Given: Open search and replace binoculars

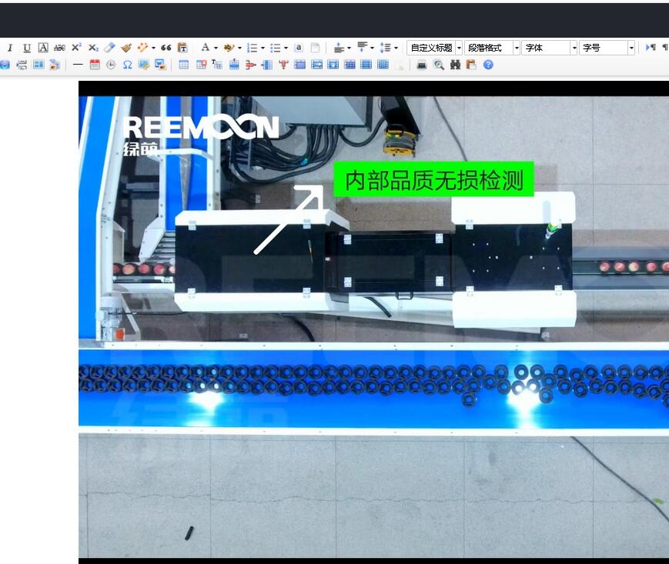Looking at the screenshot, I should 455,65.
